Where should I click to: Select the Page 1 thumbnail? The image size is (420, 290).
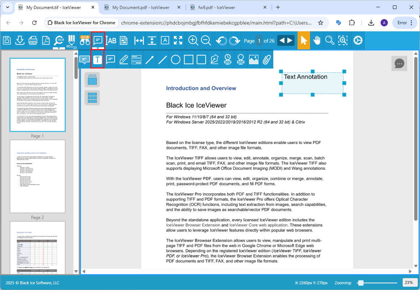pos(38,95)
